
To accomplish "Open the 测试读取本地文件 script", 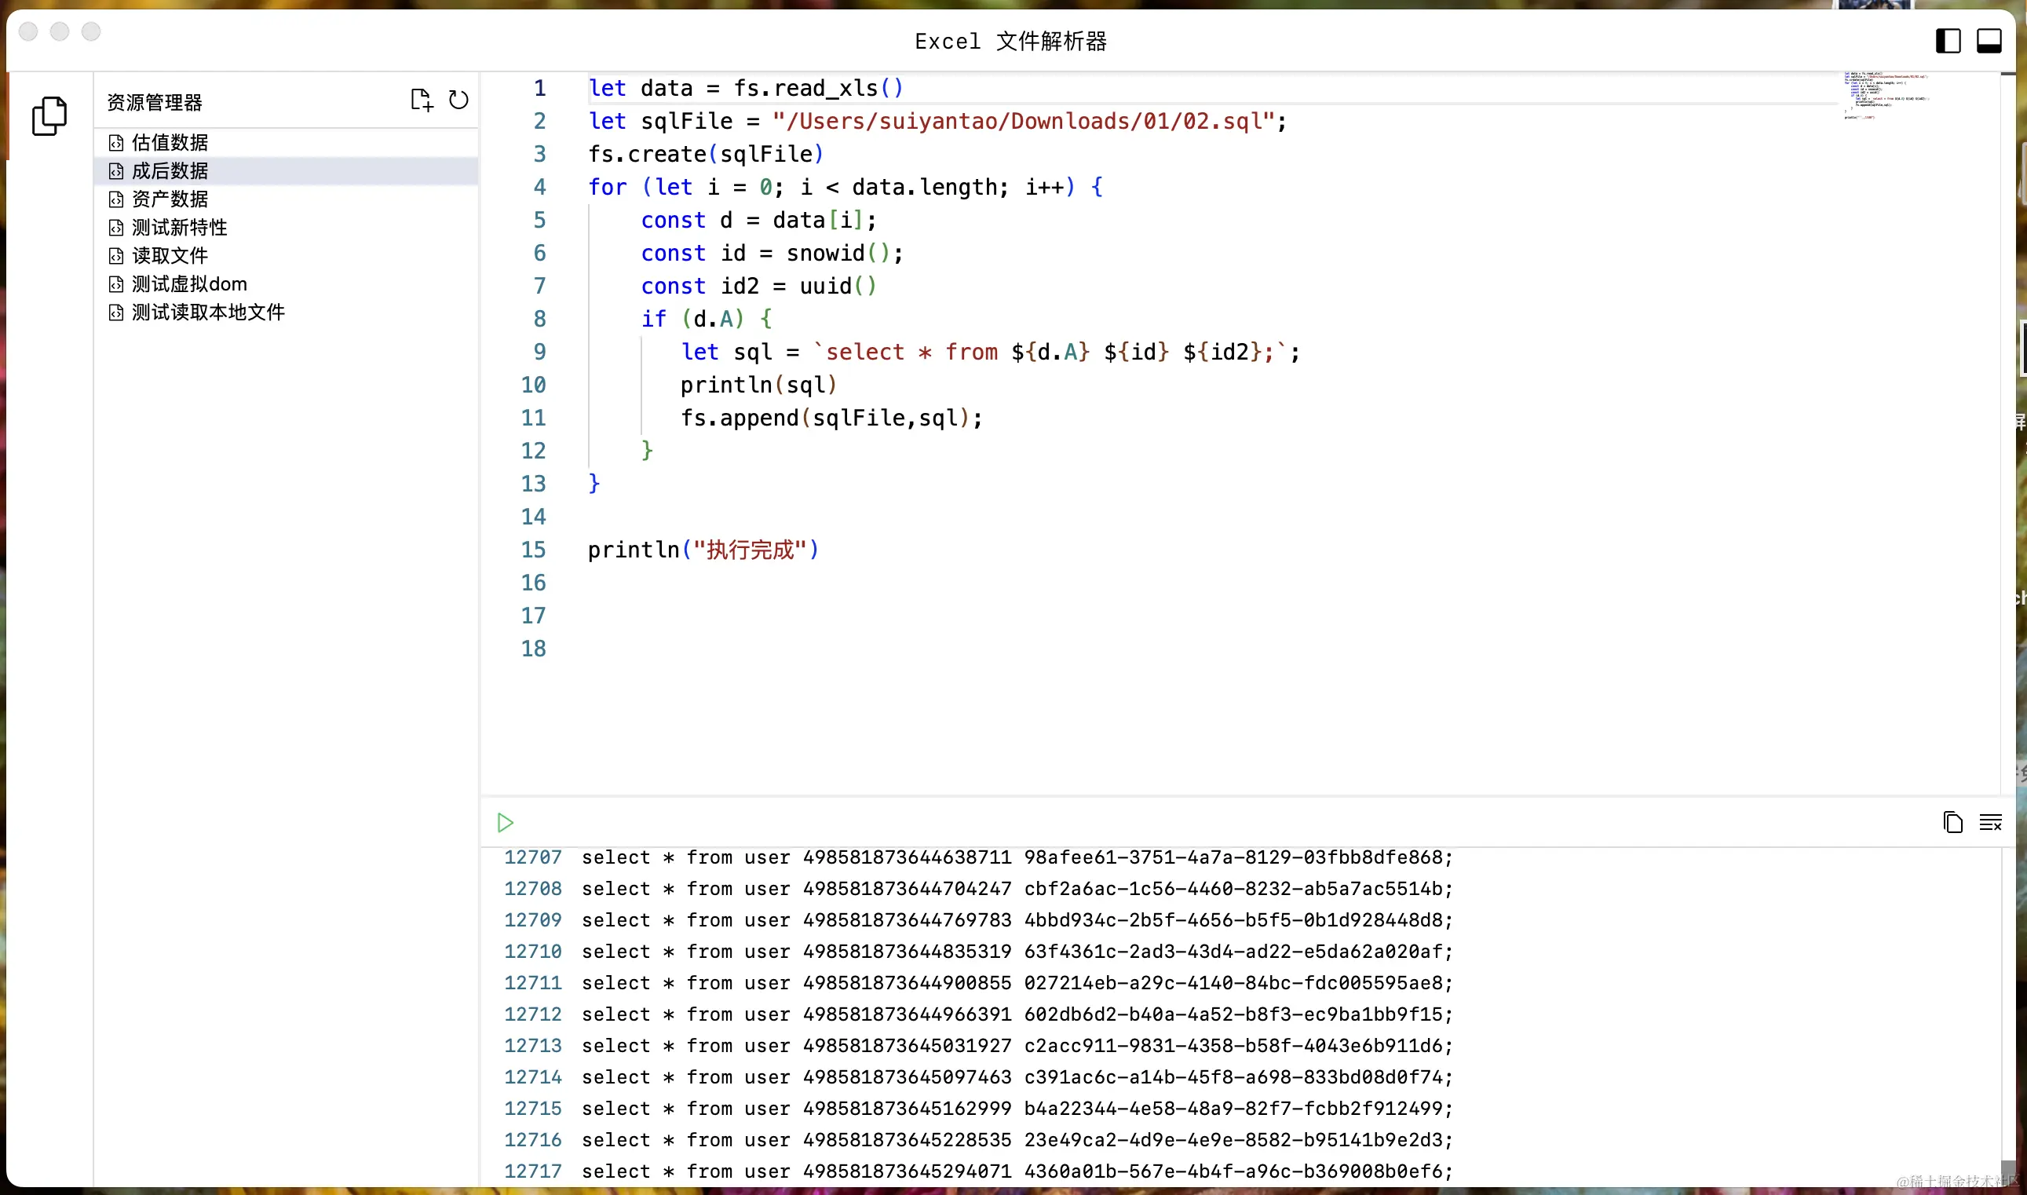I will pyautogui.click(x=208, y=312).
